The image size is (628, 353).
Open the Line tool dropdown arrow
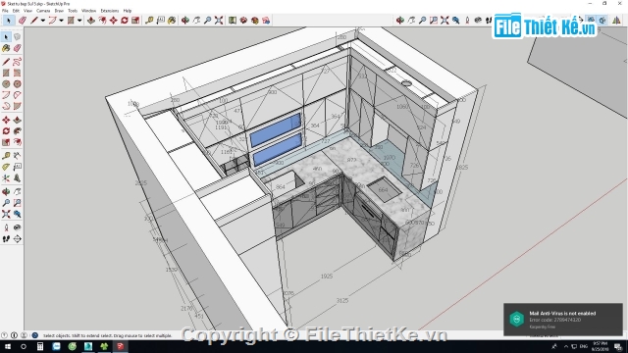[x=43, y=21]
